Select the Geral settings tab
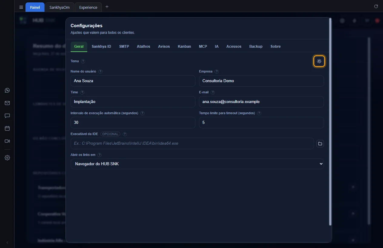Image resolution: width=383 pixels, height=248 pixels. (79, 47)
